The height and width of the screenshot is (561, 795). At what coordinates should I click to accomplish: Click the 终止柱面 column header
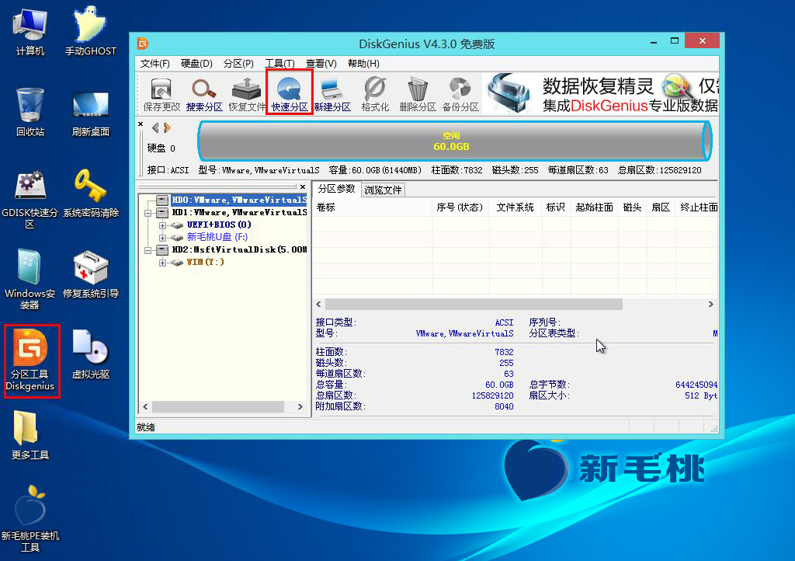(697, 207)
